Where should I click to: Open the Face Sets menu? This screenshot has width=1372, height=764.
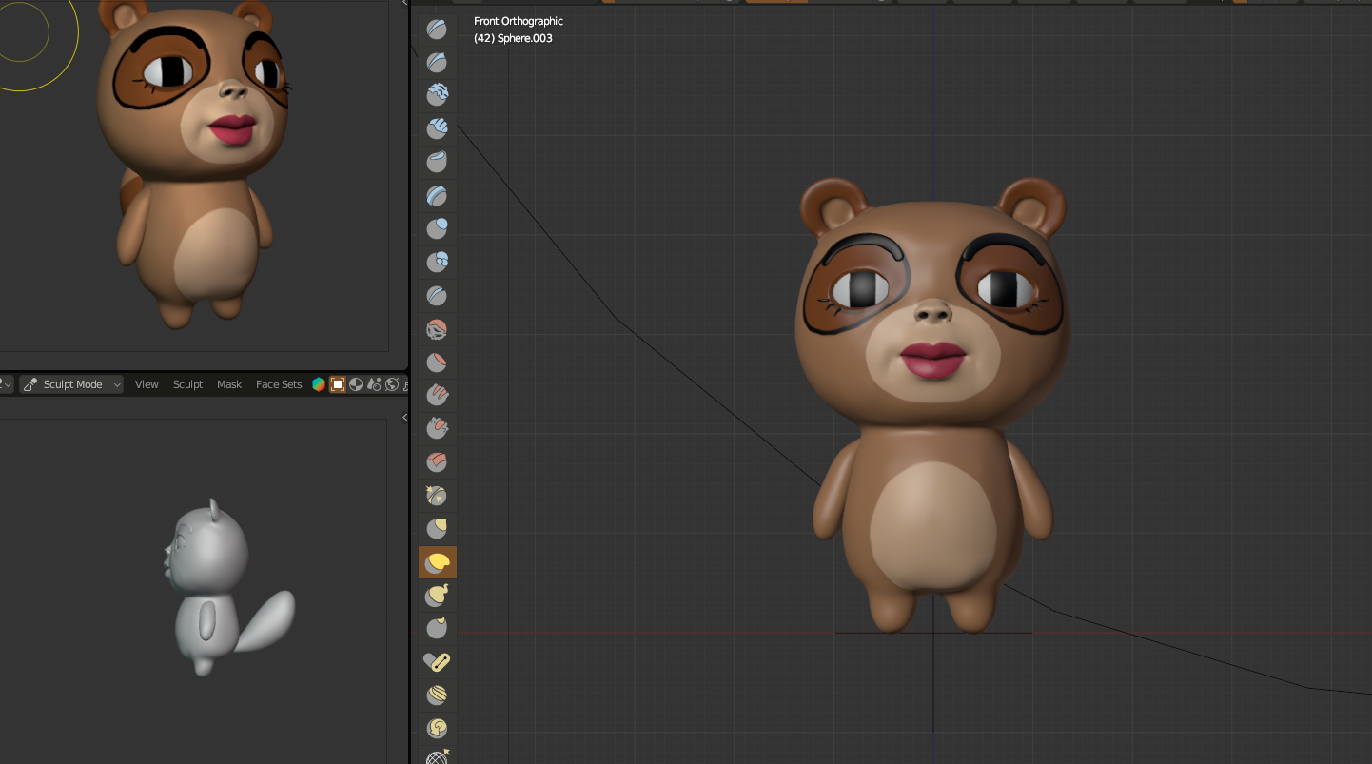[279, 384]
